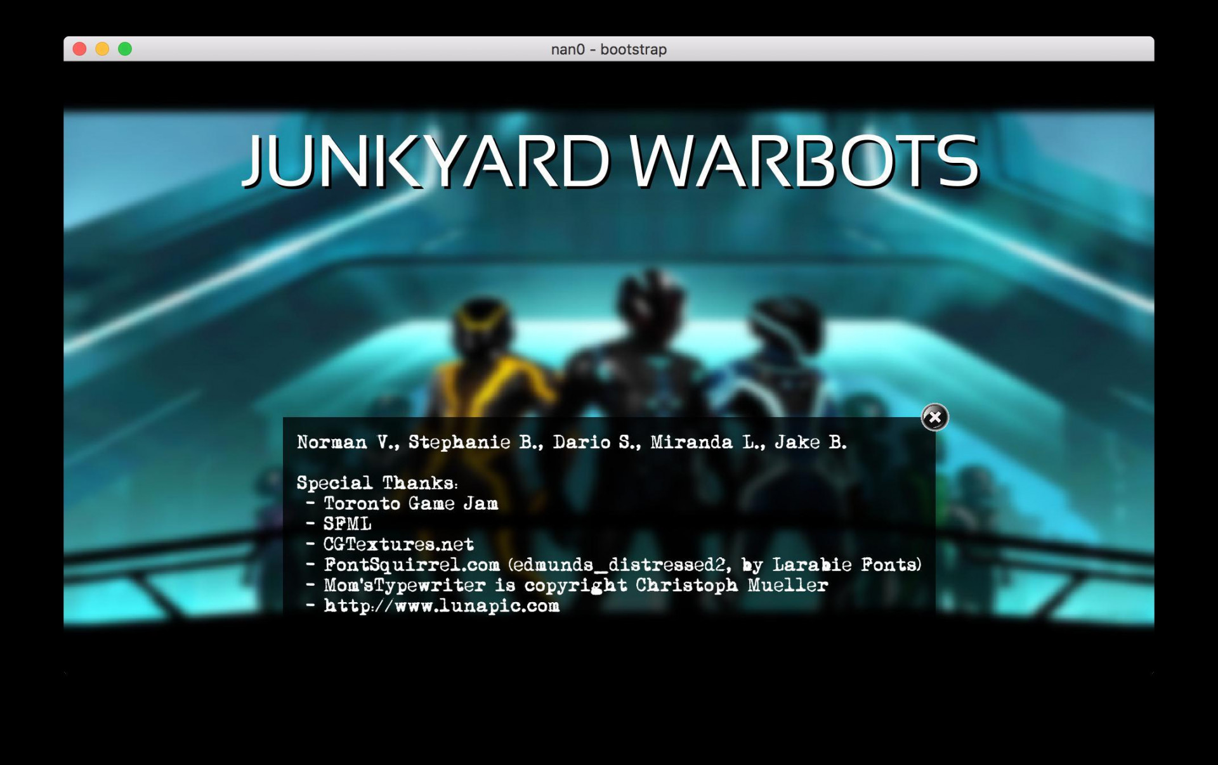Click the 'nan0 - bootstrap' window title
This screenshot has width=1218, height=765.
609,49
